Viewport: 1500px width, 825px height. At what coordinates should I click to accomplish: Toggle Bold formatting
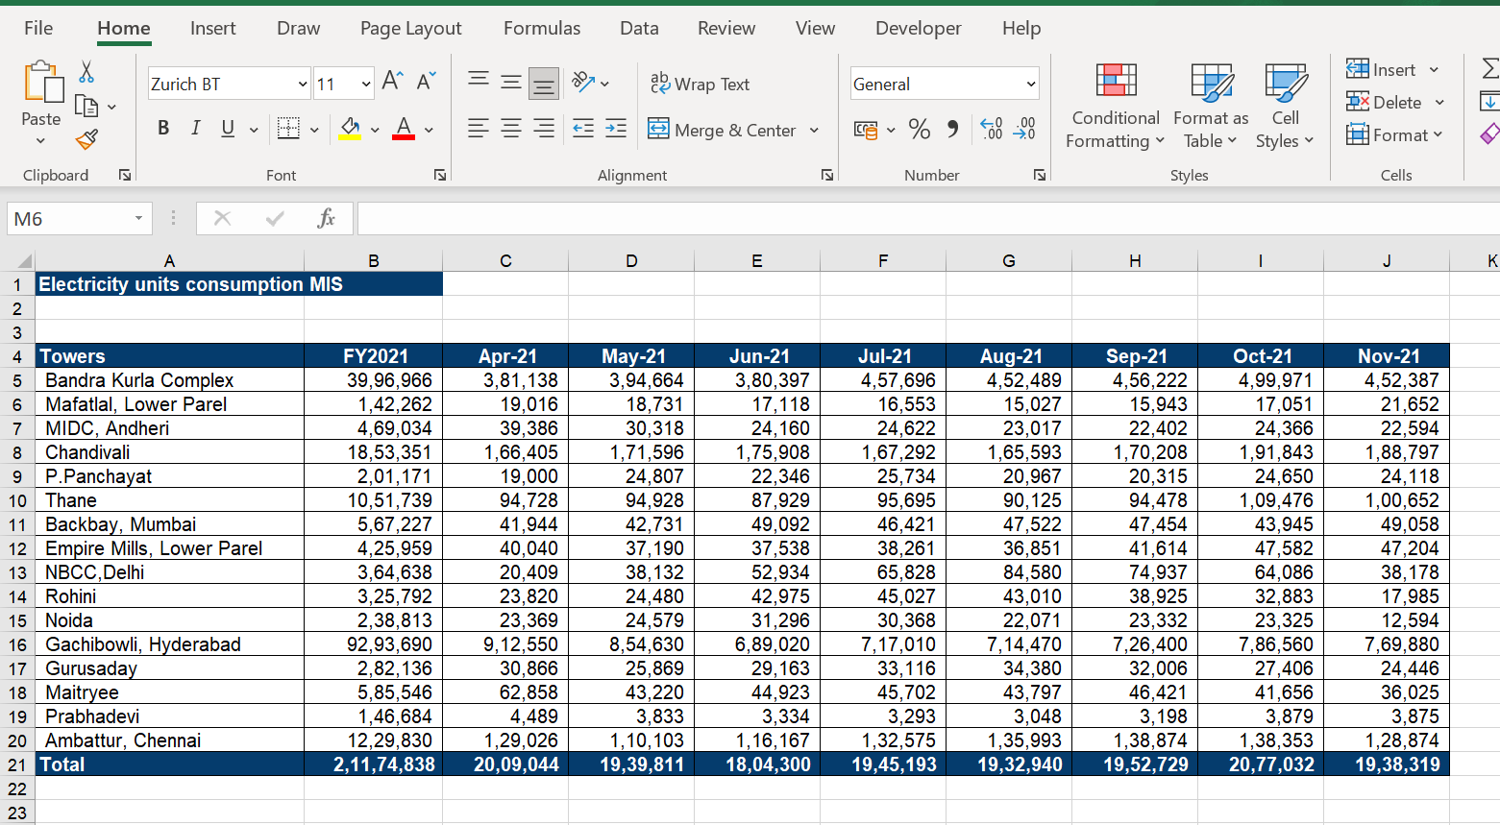(x=163, y=129)
